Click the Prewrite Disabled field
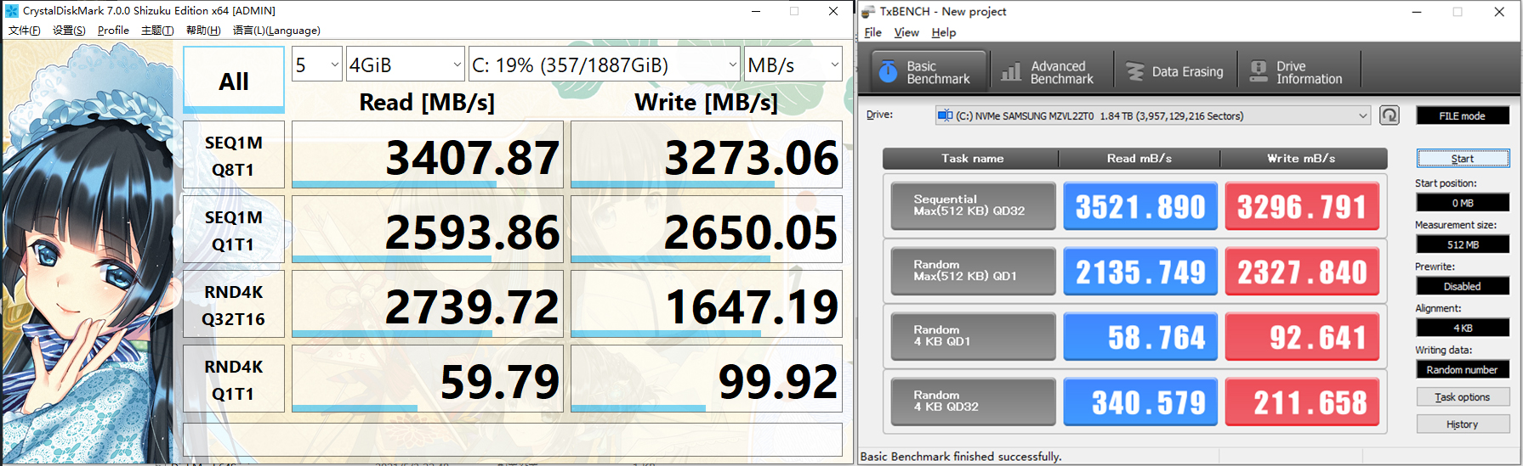The width and height of the screenshot is (1523, 466). tap(1463, 286)
